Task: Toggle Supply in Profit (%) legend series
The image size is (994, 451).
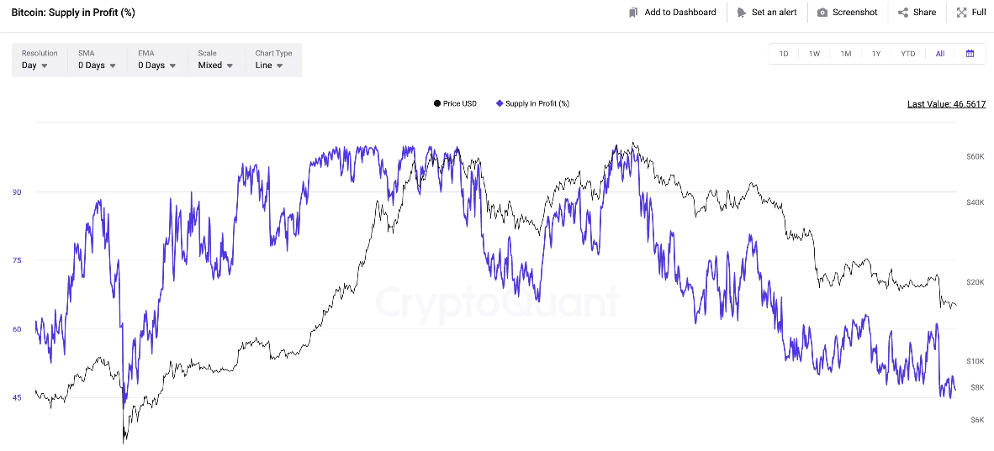Action: tap(532, 104)
